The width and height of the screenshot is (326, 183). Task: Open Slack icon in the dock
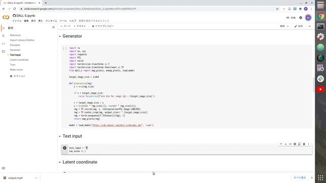(320, 79)
